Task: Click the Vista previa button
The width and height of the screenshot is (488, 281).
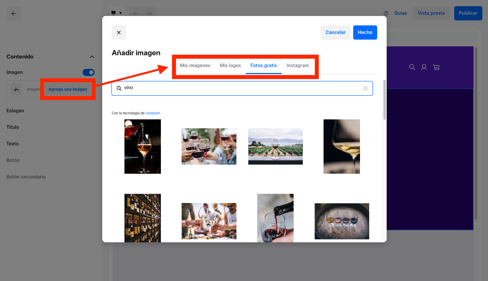Action: click(431, 13)
